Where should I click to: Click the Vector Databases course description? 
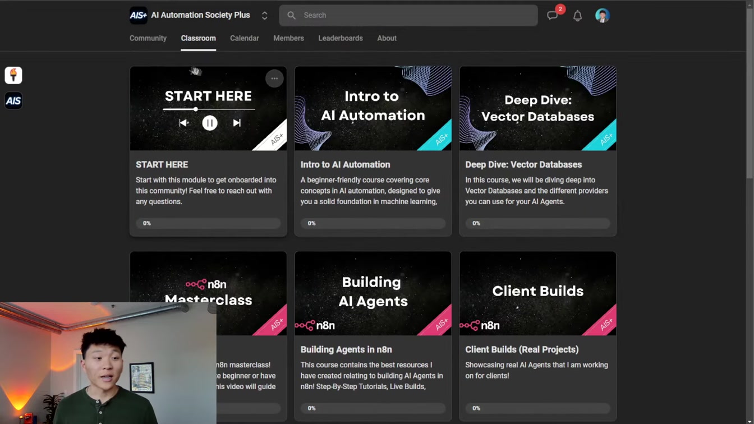[536, 191]
